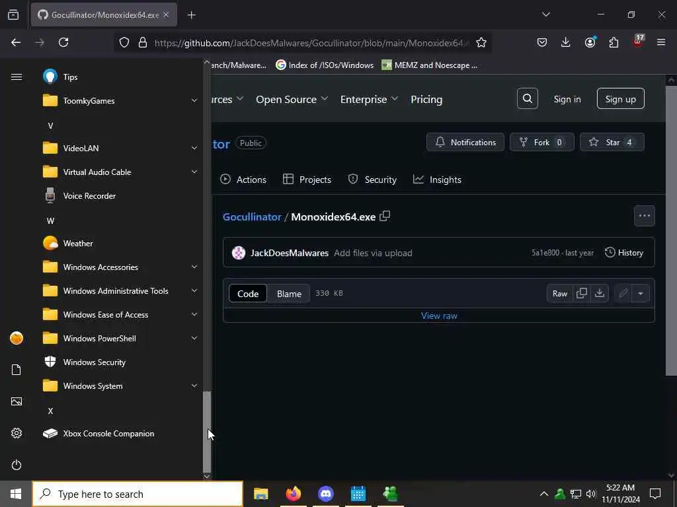Click the volume icon in system tray
Viewport: 677px width, 507px height.
click(590, 494)
